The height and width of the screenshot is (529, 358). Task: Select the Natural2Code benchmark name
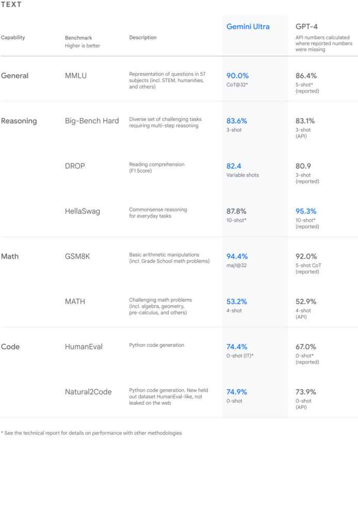(88, 392)
